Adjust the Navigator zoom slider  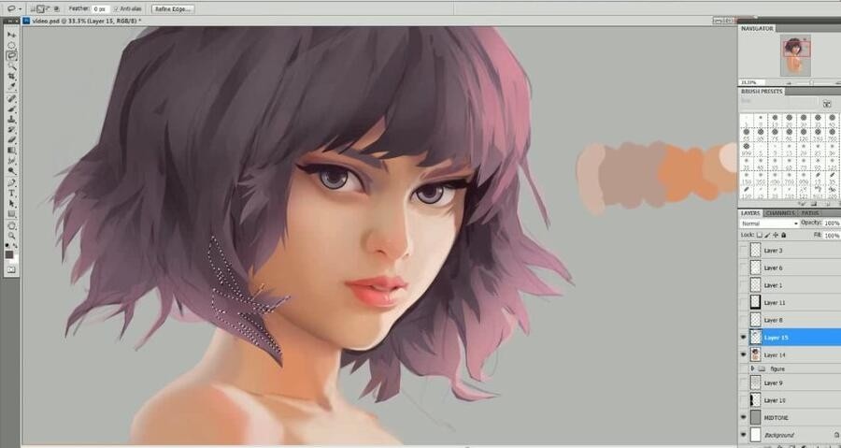[811, 82]
